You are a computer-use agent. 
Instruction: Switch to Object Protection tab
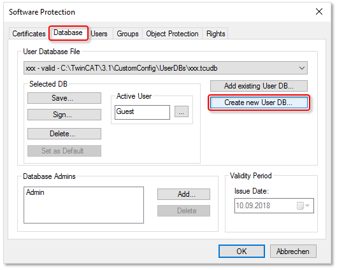172,34
